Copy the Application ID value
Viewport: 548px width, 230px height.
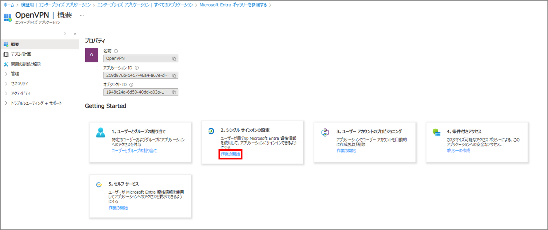click(x=174, y=76)
